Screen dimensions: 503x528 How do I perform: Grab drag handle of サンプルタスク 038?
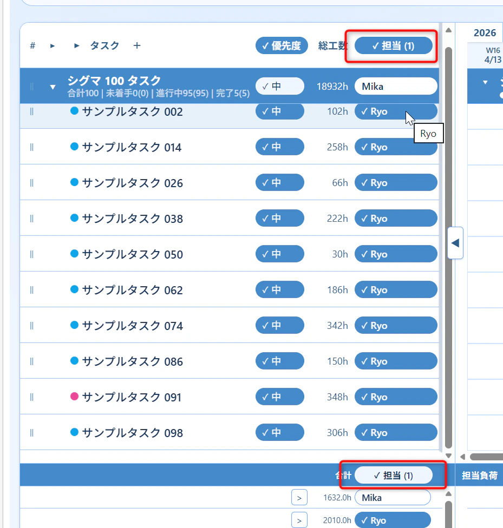[32, 219]
